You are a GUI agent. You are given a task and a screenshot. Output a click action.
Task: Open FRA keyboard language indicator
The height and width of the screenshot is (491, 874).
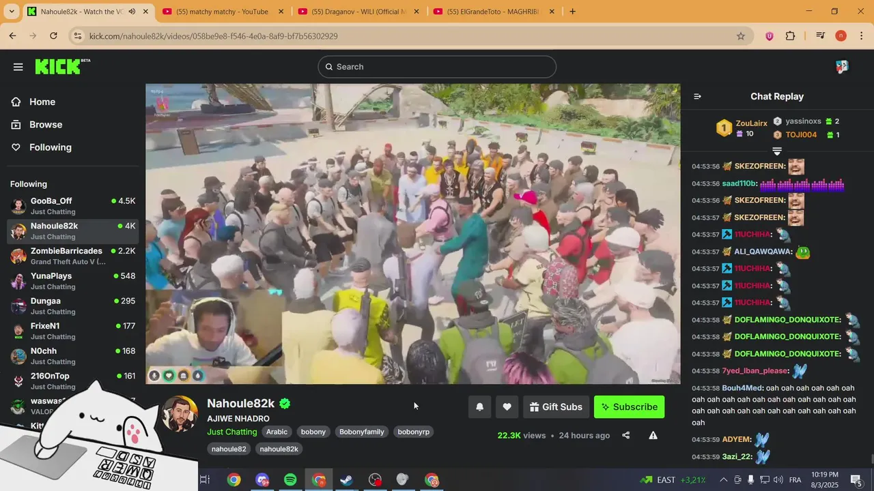coord(795,480)
